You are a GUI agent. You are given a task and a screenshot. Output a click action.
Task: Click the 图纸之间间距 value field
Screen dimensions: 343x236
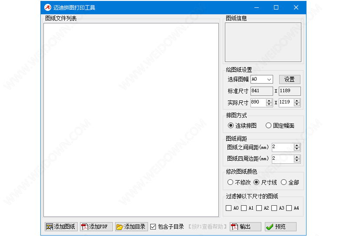pos(283,147)
